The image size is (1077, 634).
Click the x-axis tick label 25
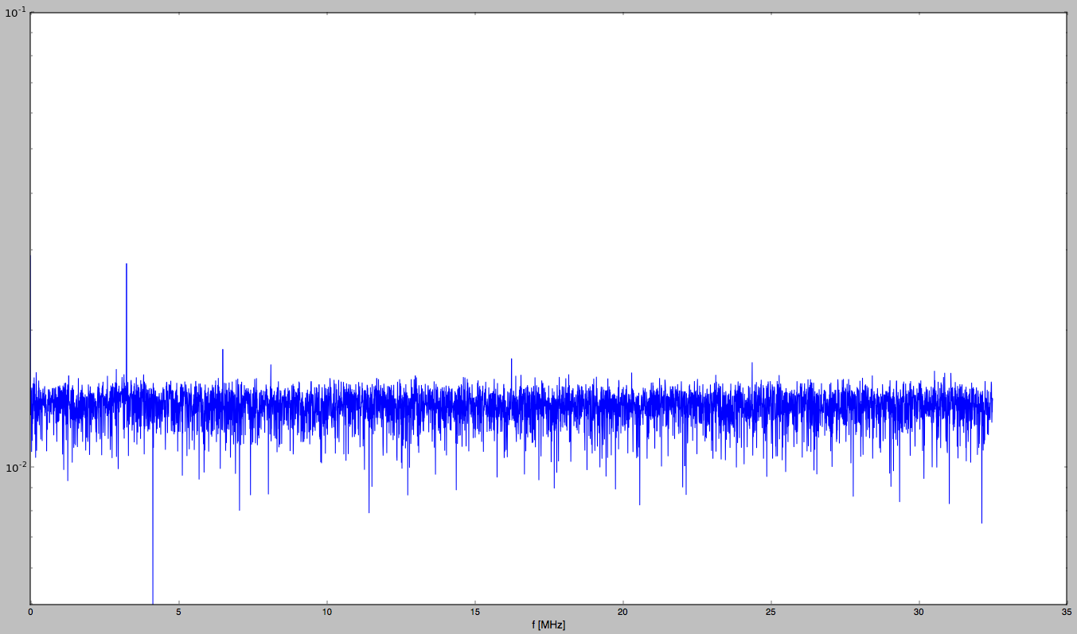771,613
